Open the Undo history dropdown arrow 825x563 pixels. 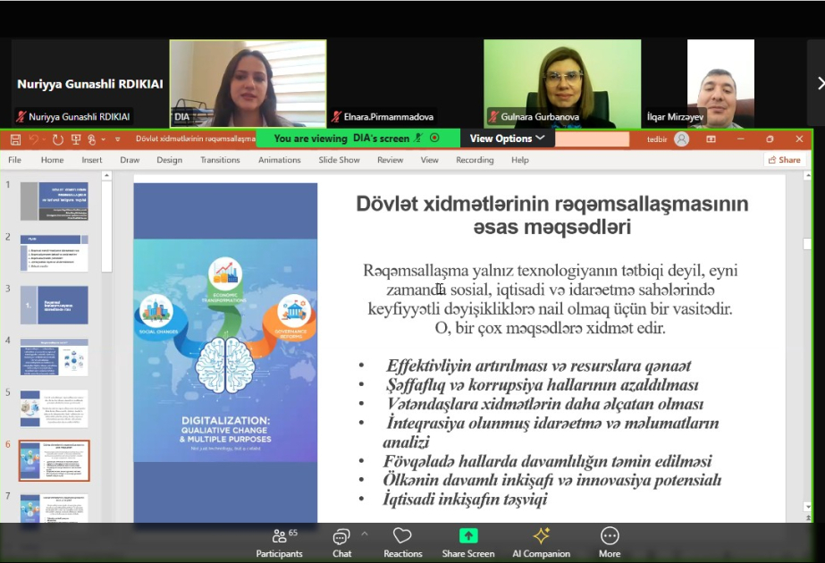(x=44, y=139)
